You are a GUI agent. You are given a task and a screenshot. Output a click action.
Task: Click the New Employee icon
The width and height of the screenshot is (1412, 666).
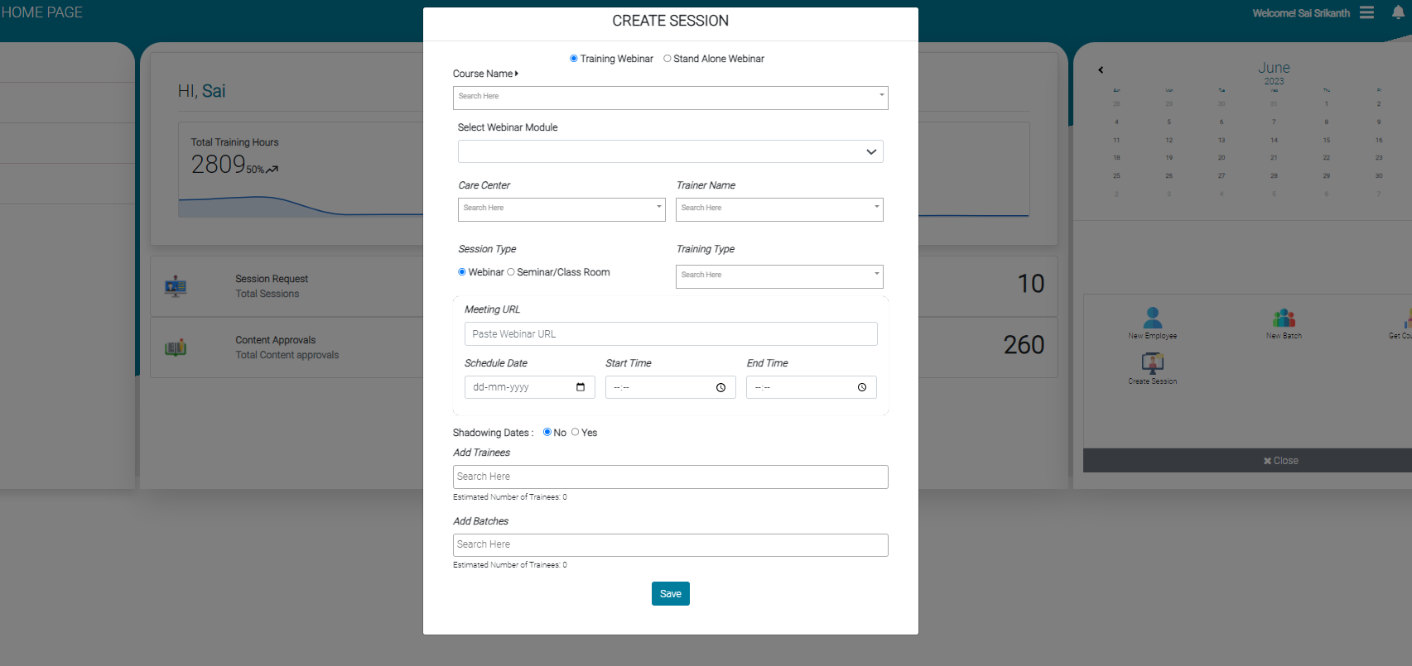(1152, 318)
